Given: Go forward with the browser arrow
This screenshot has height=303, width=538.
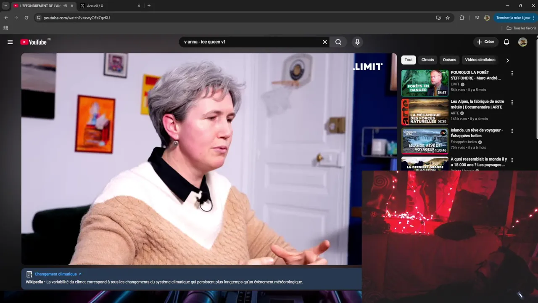Looking at the screenshot, I should tap(16, 18).
